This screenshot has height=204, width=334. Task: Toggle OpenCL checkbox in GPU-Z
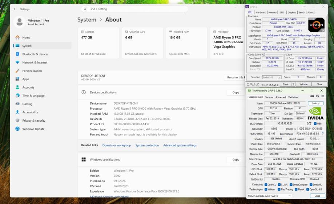(x=266, y=185)
